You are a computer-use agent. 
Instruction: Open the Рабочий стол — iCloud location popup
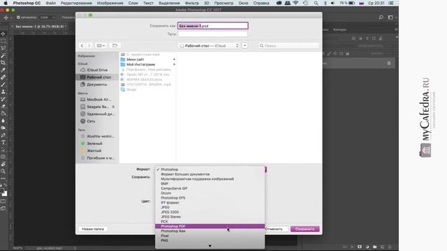point(209,45)
